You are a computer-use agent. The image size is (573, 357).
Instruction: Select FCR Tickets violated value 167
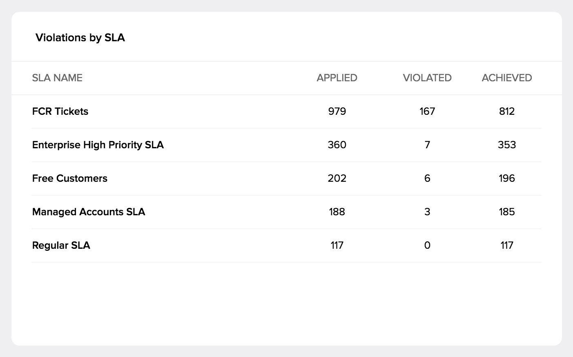click(427, 111)
